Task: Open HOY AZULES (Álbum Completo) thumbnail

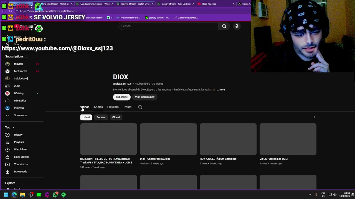Action: (228, 139)
